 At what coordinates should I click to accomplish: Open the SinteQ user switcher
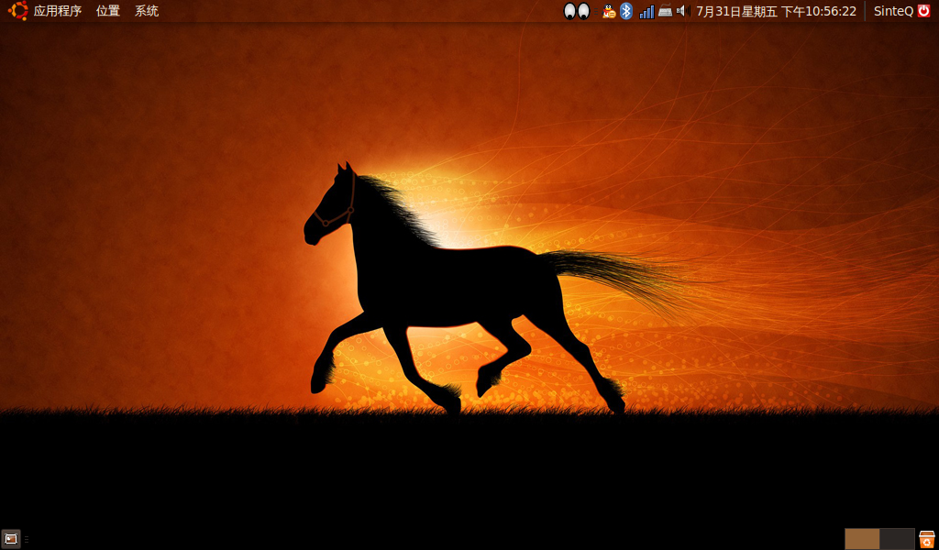point(893,11)
